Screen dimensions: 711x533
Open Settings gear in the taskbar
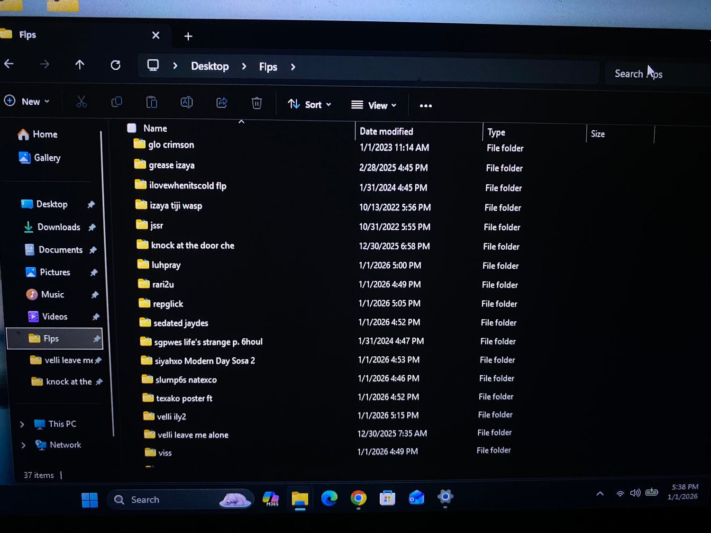[445, 497]
